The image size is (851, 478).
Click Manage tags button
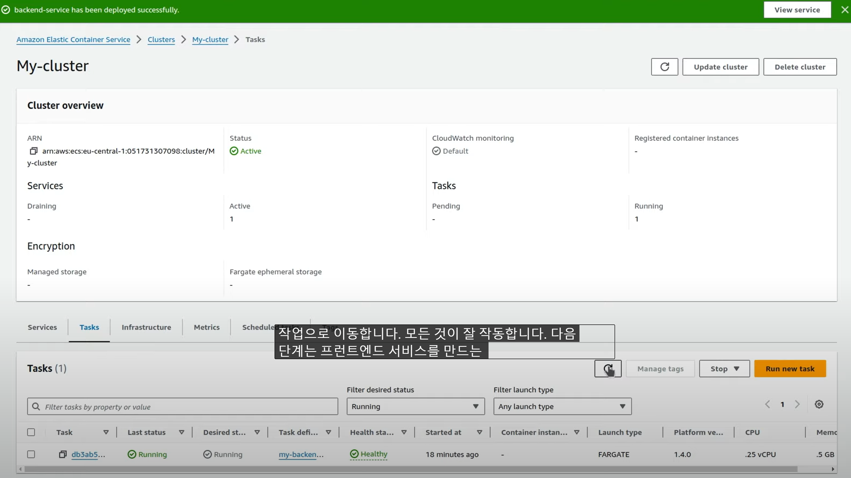(660, 369)
